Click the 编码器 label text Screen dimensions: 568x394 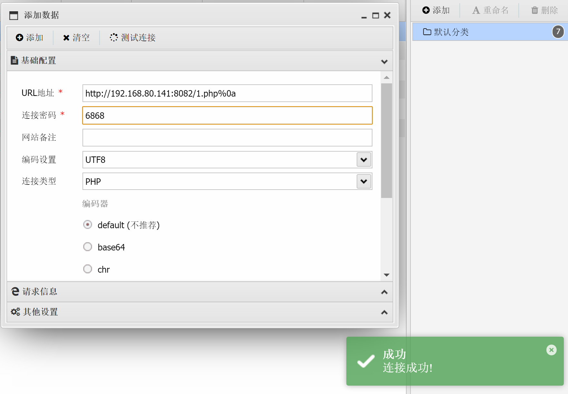click(x=95, y=204)
